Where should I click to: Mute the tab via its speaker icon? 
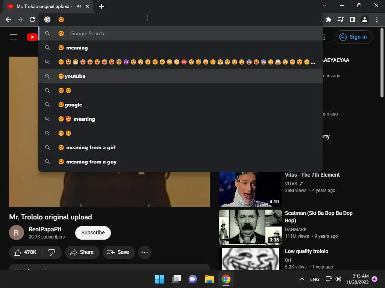[x=79, y=6]
